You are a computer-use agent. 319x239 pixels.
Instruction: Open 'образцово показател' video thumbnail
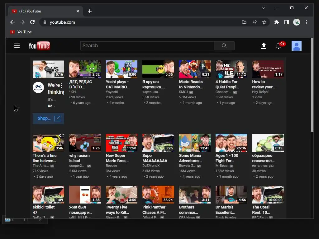pyautogui.click(x=268, y=143)
